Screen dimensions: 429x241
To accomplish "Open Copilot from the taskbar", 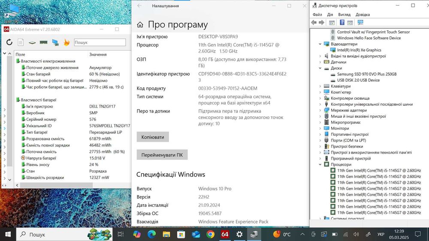I will pos(137,234).
